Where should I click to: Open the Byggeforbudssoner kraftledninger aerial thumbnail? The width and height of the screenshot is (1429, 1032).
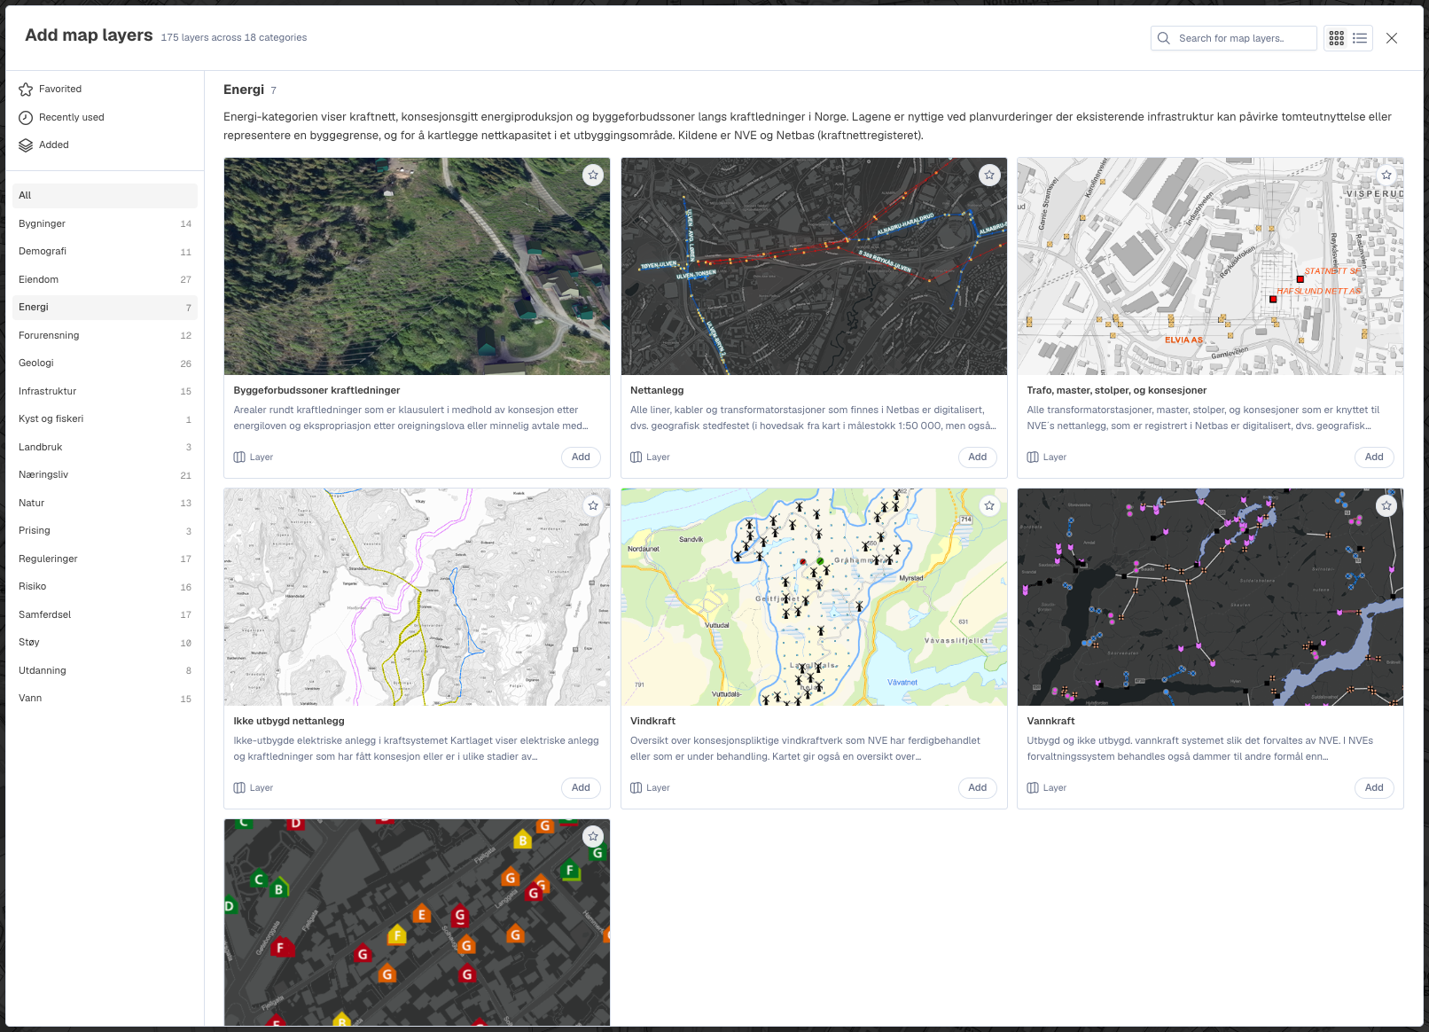[x=417, y=267]
